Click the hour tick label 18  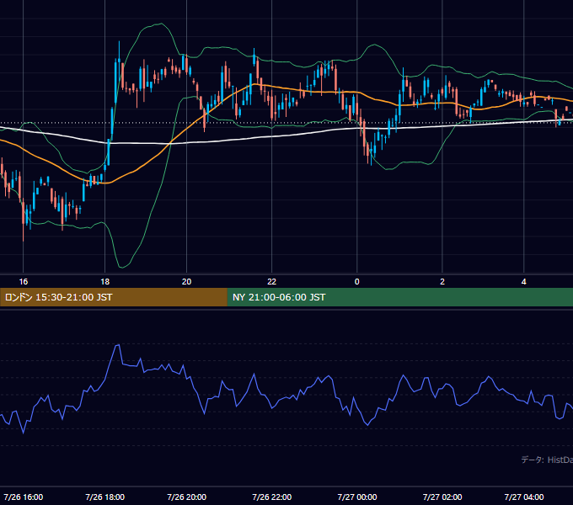click(104, 282)
